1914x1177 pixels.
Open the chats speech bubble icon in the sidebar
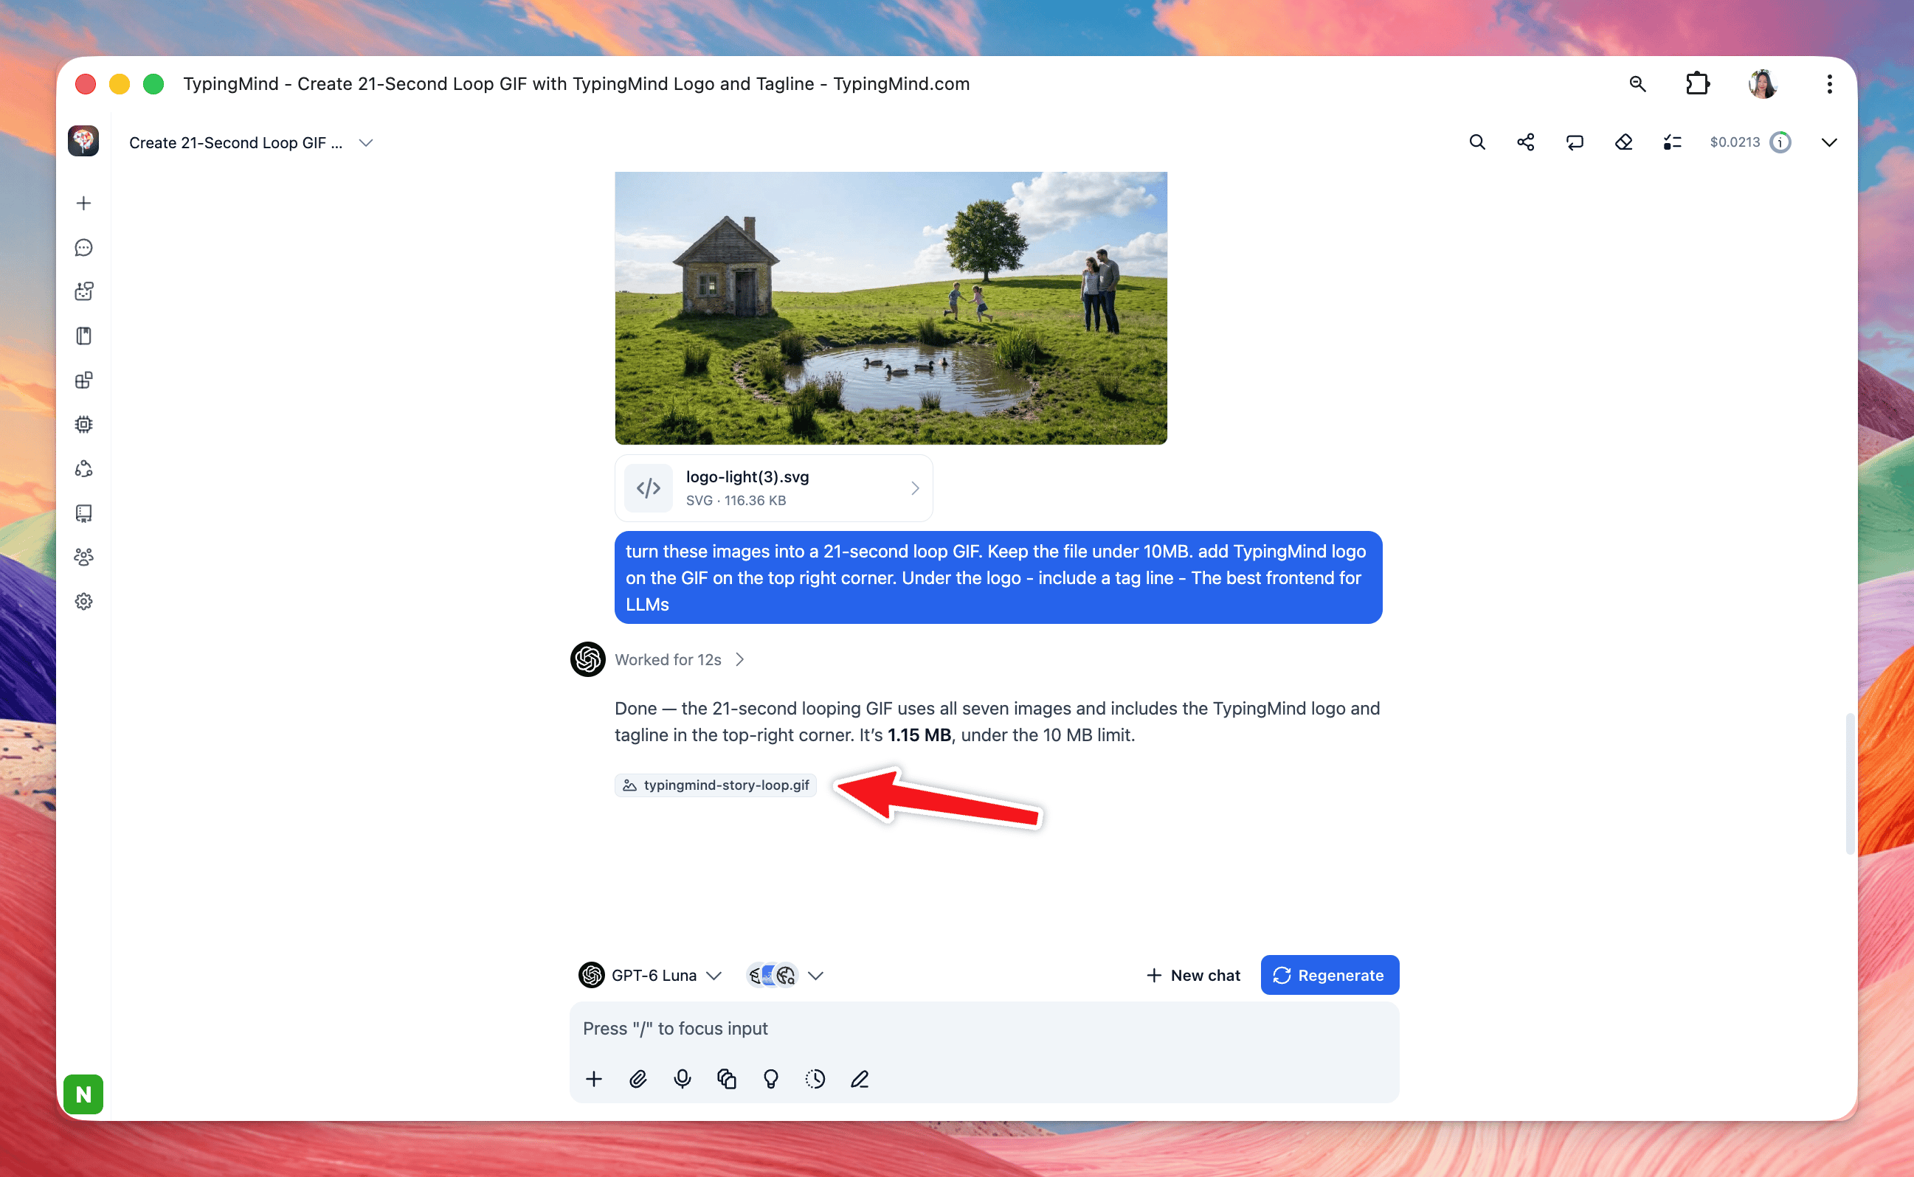[x=83, y=248]
